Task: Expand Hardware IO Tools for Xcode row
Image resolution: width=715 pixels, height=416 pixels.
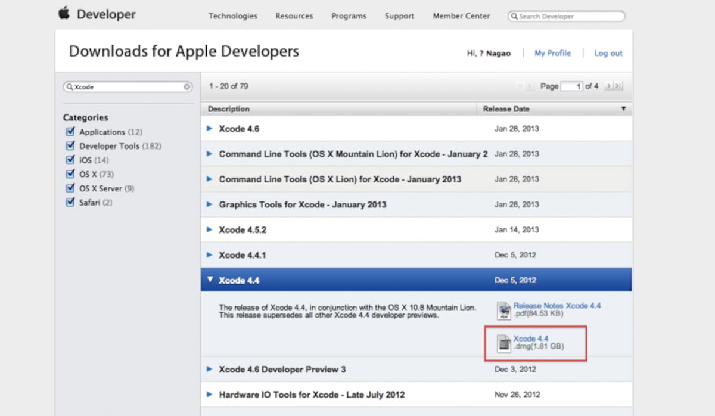Action: tap(209, 395)
